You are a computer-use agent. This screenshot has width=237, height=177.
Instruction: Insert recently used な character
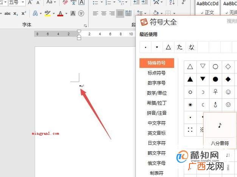coord(192,47)
